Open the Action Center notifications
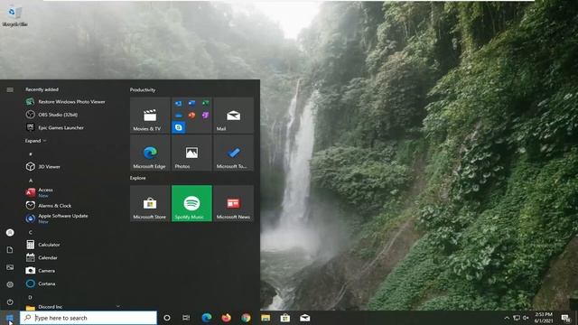Screen dimensions: 578x325 click(566, 318)
